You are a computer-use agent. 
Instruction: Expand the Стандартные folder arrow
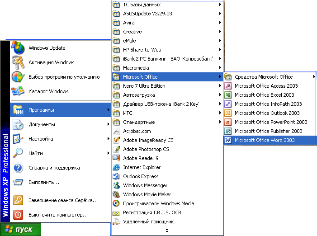coord(220,122)
